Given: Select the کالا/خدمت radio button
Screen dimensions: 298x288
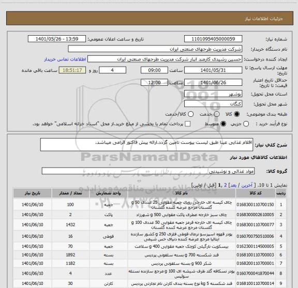Looking at the screenshot, I should tap(190, 114).
